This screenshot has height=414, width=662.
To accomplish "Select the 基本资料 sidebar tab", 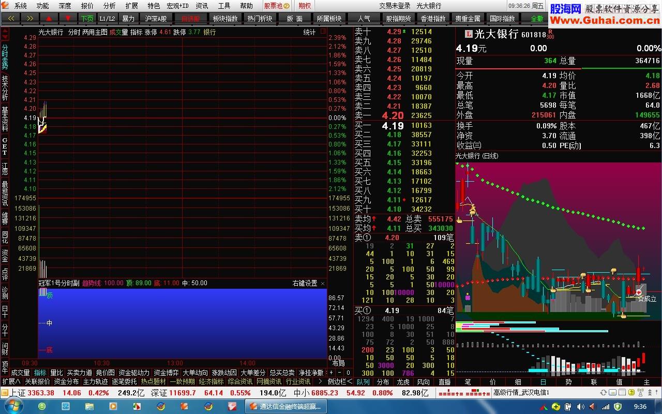I will [x=5, y=118].
